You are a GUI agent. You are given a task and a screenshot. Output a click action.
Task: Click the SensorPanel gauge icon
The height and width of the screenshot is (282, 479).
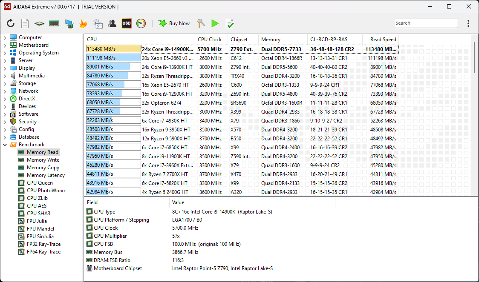point(141,23)
